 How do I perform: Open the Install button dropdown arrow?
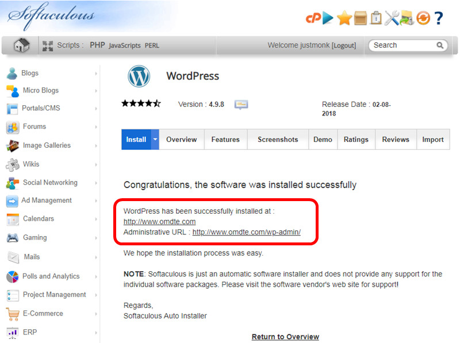click(x=155, y=140)
